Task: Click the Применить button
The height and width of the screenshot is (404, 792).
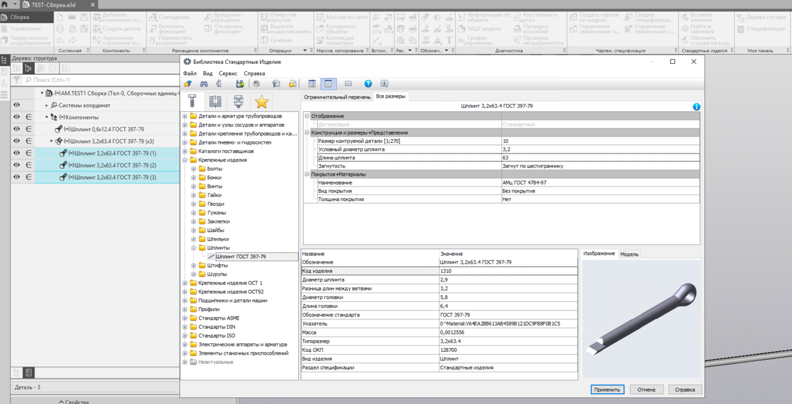Action: [607, 390]
